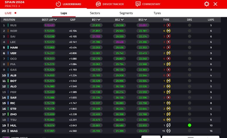Image resolution: width=227 pixels, height=138 pixels.
Task: Expand the BS3 column dropdown
Action: [146, 20]
